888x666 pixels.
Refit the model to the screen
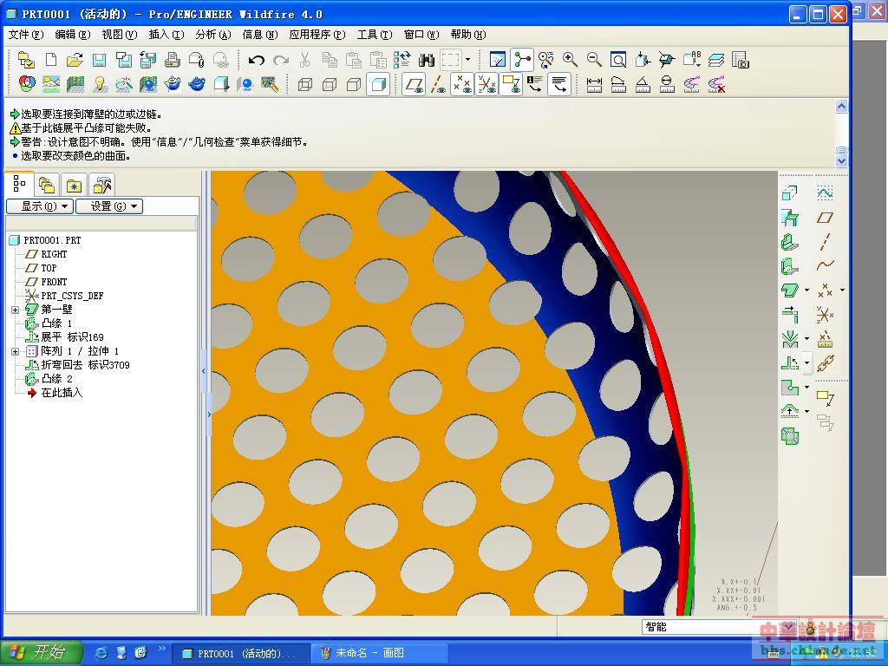(618, 60)
